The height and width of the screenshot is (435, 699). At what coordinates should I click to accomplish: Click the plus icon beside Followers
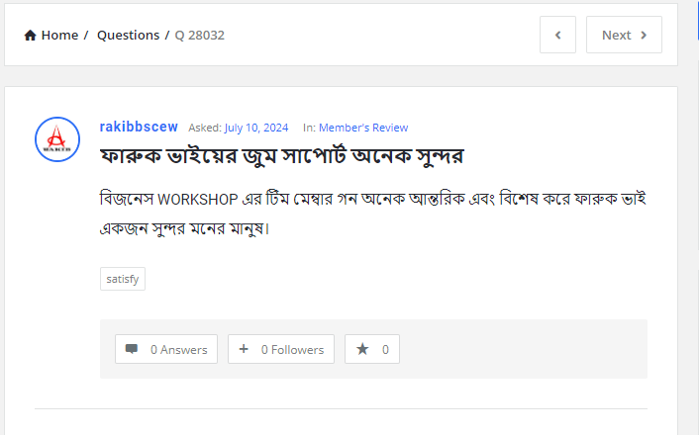coord(244,349)
